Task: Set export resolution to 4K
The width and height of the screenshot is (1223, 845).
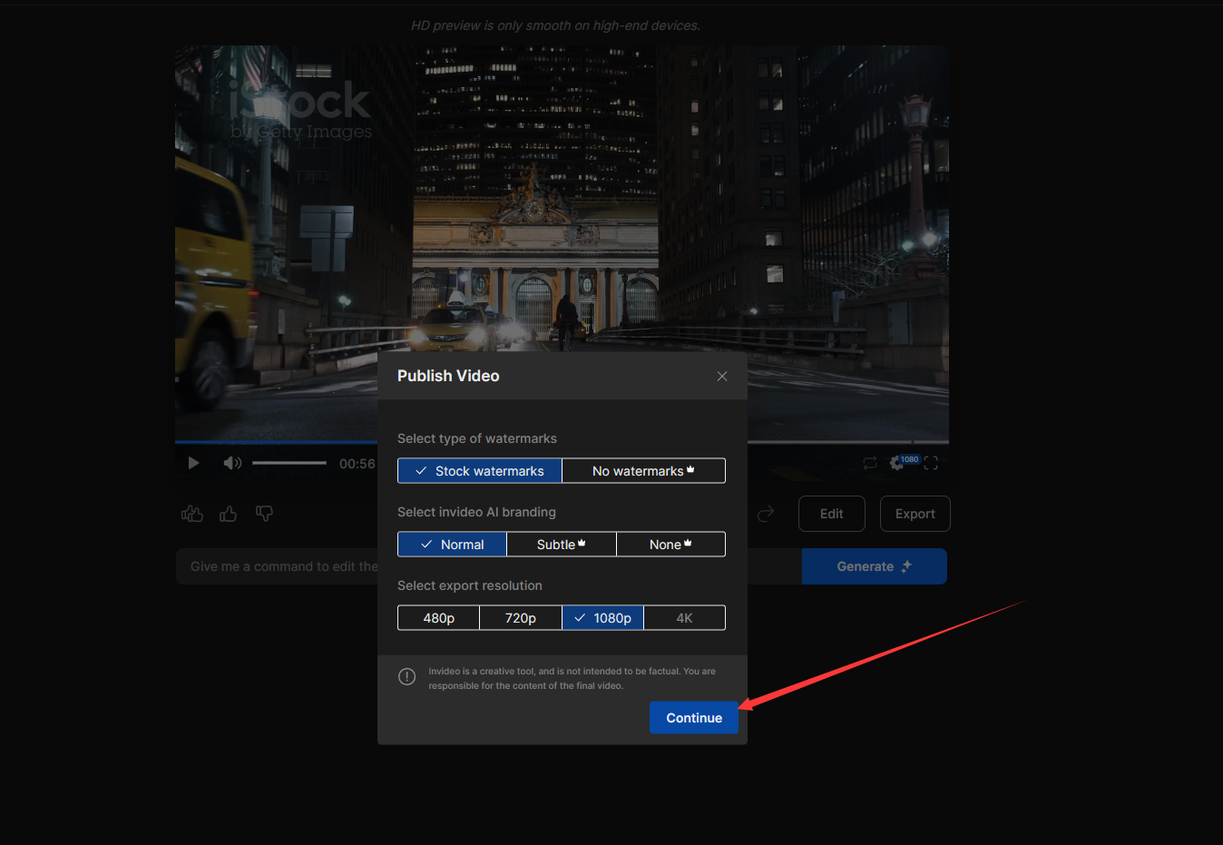Action: click(685, 618)
